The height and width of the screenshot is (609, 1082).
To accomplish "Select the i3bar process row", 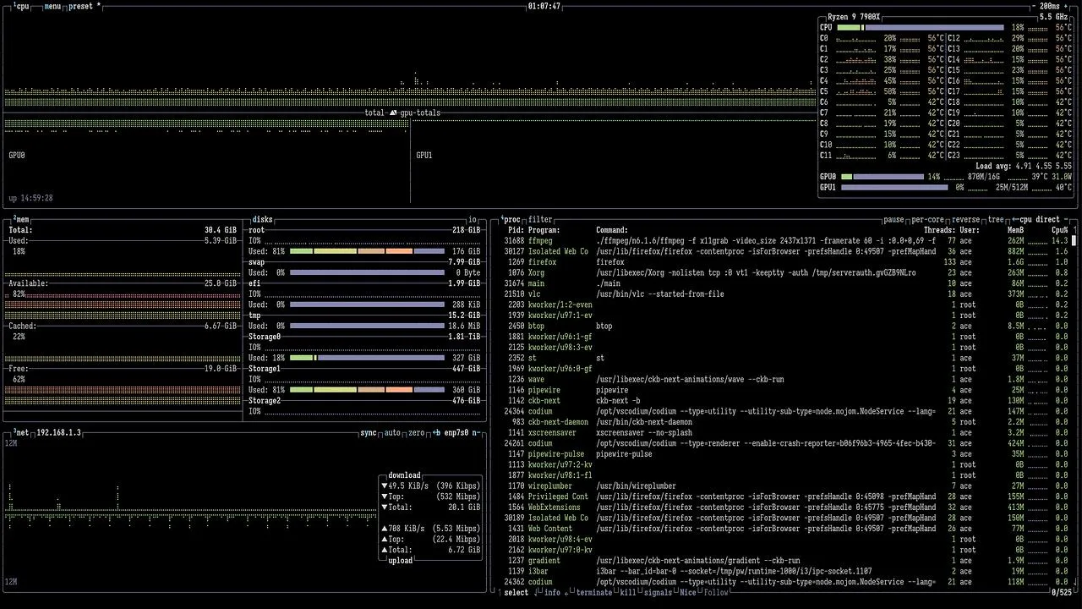I will [x=785, y=571].
